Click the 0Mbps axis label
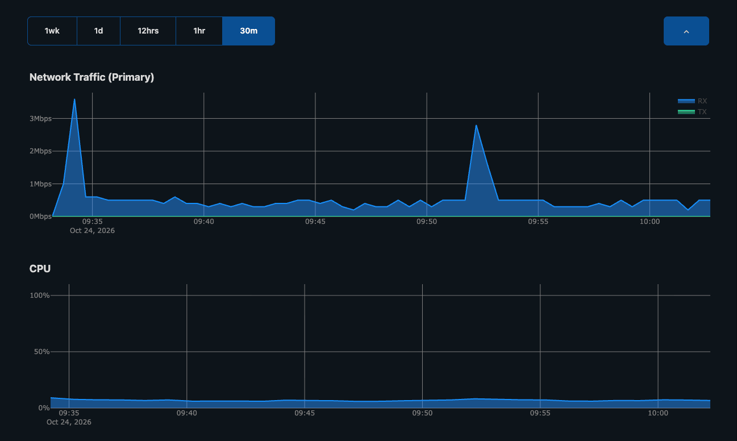 pyautogui.click(x=40, y=217)
